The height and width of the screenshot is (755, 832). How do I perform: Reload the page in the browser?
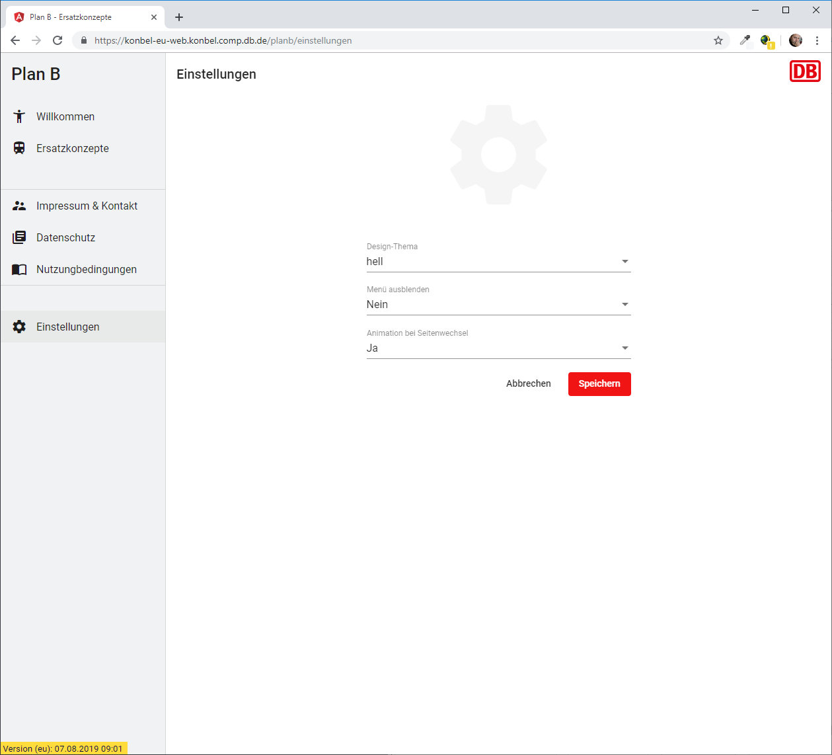tap(57, 40)
